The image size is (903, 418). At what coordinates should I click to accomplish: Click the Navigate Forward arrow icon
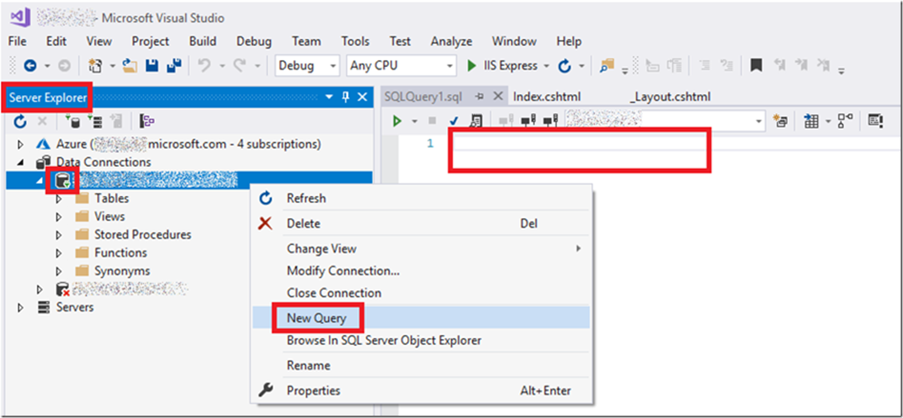(x=64, y=66)
